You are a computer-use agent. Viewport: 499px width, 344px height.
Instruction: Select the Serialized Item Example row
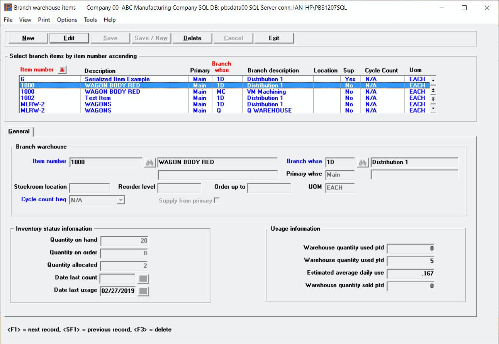[x=117, y=79]
